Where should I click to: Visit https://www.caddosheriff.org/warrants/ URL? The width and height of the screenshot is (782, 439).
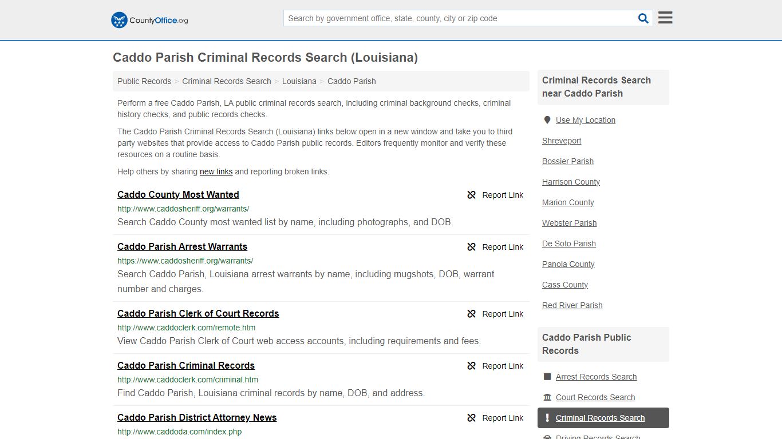pyautogui.click(x=185, y=261)
